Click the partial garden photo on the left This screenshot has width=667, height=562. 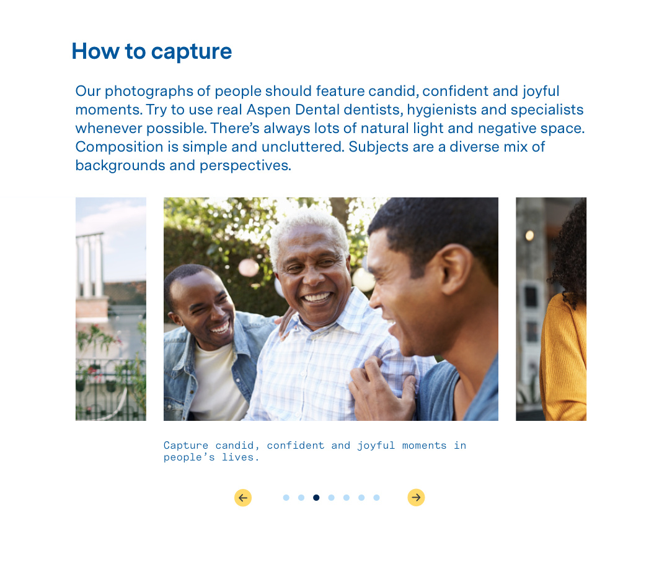click(x=111, y=309)
